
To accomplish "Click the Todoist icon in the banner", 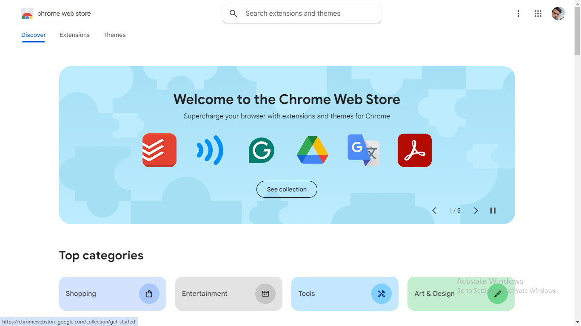I will [159, 150].
